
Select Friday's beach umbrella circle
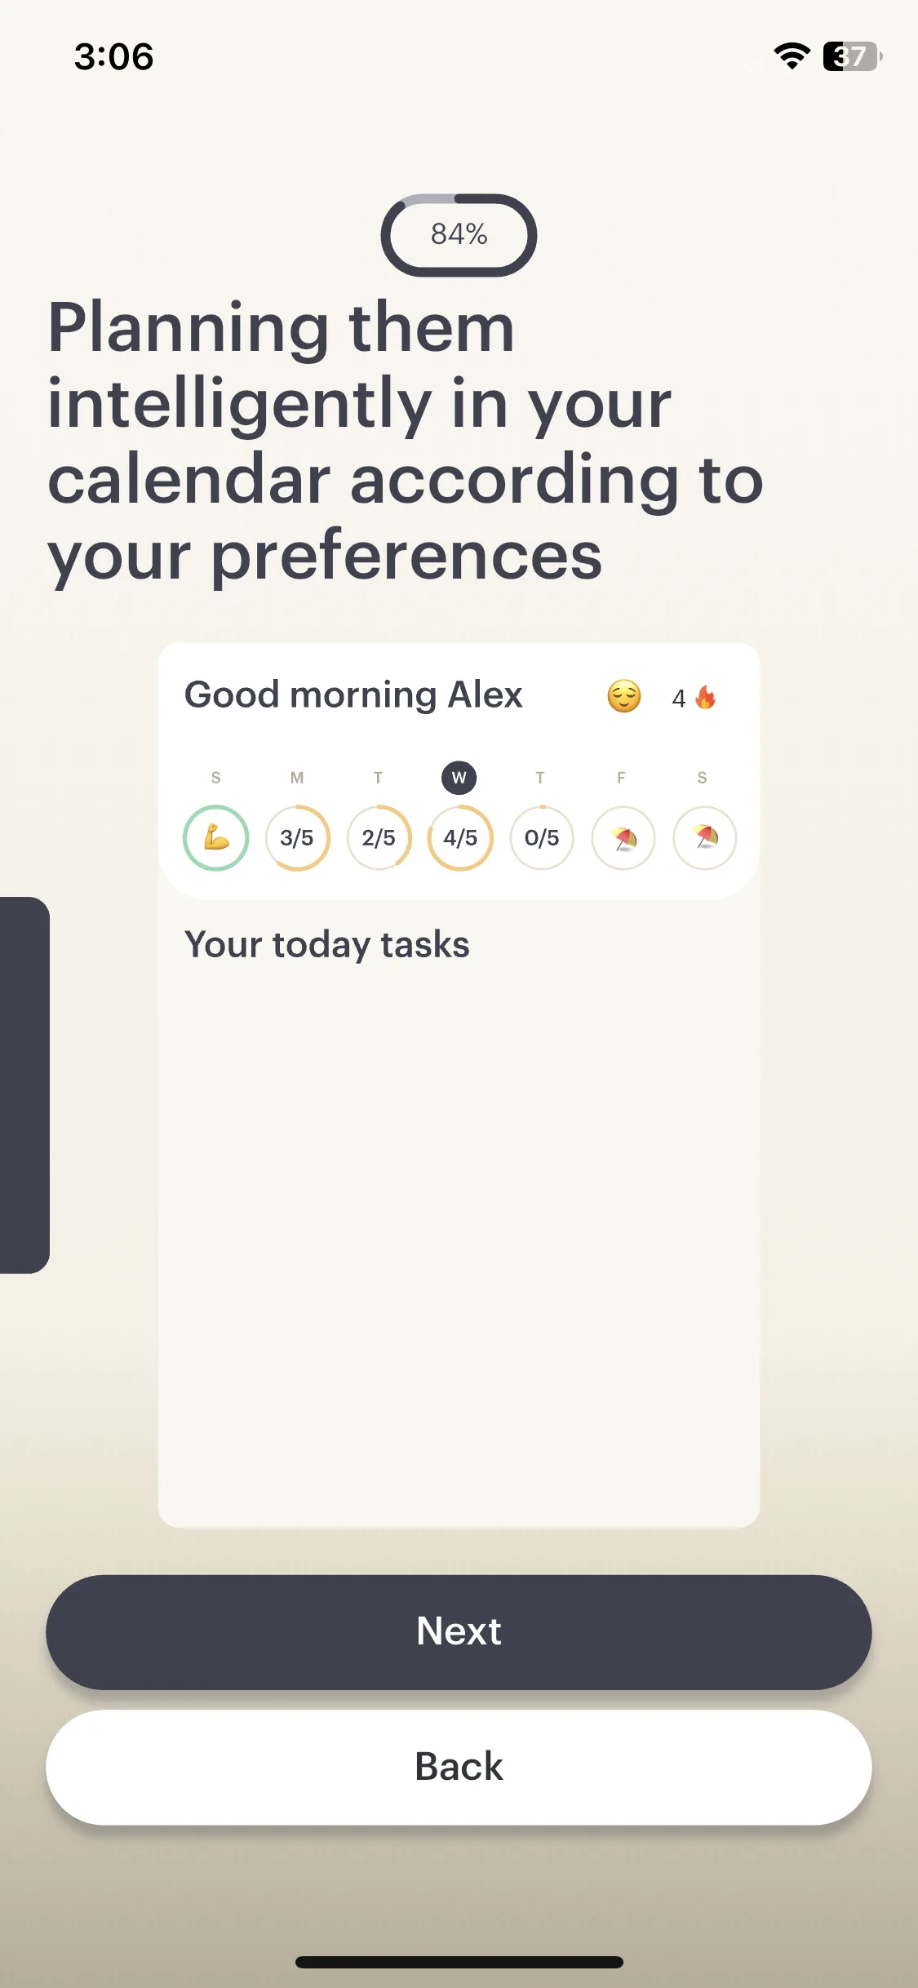coord(623,838)
